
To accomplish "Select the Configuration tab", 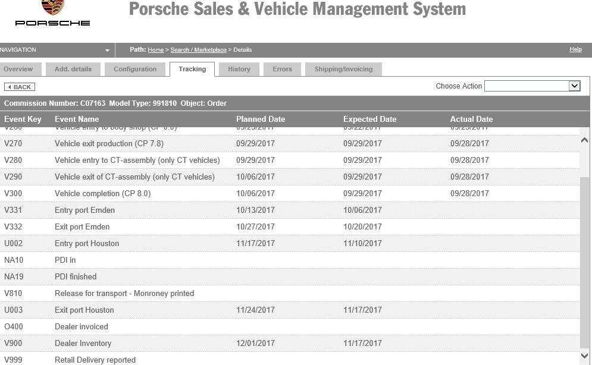I will [x=135, y=69].
